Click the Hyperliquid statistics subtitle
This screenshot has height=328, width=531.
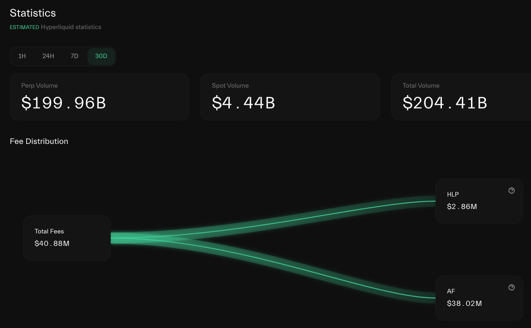(71, 27)
